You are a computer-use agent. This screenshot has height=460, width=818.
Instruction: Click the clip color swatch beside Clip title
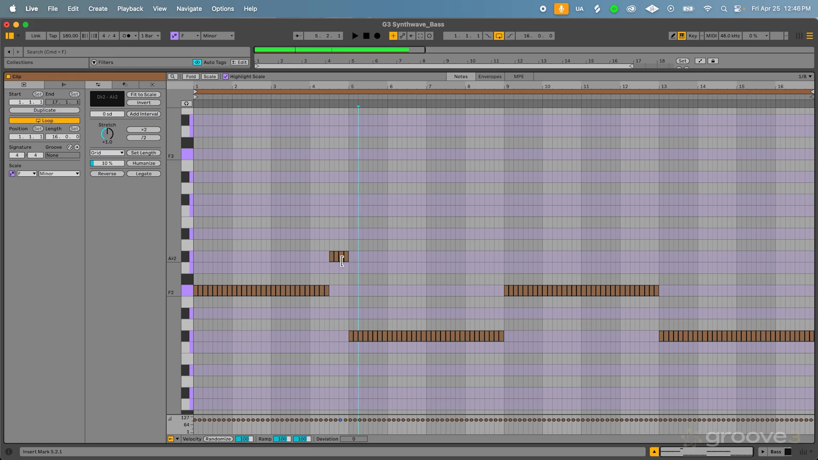[x=8, y=77]
